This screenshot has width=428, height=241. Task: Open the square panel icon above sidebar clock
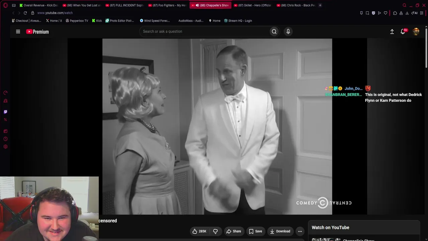coord(5,131)
